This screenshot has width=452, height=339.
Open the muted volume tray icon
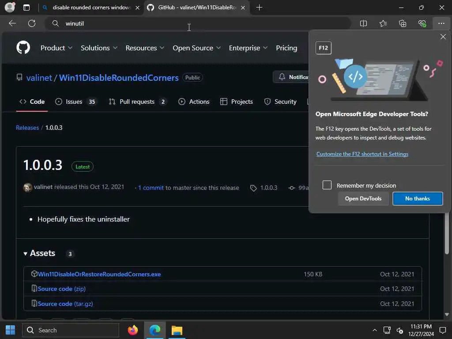point(400,330)
